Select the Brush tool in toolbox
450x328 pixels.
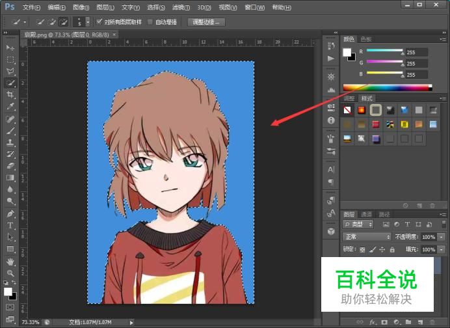click(10, 131)
